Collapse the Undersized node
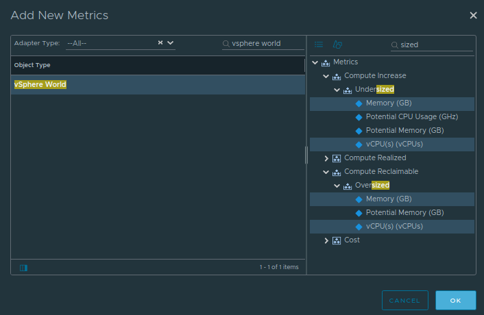 tap(337, 90)
